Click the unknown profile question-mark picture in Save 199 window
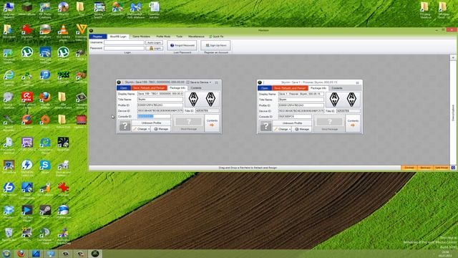Screen dimensions: 458x258 pos(125,126)
